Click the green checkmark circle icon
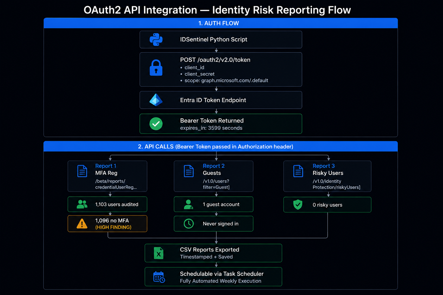 [x=156, y=124]
